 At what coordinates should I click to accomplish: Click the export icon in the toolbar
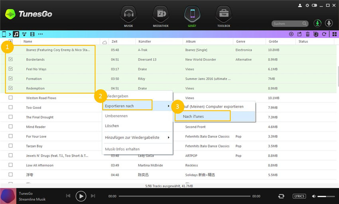(300, 34)
